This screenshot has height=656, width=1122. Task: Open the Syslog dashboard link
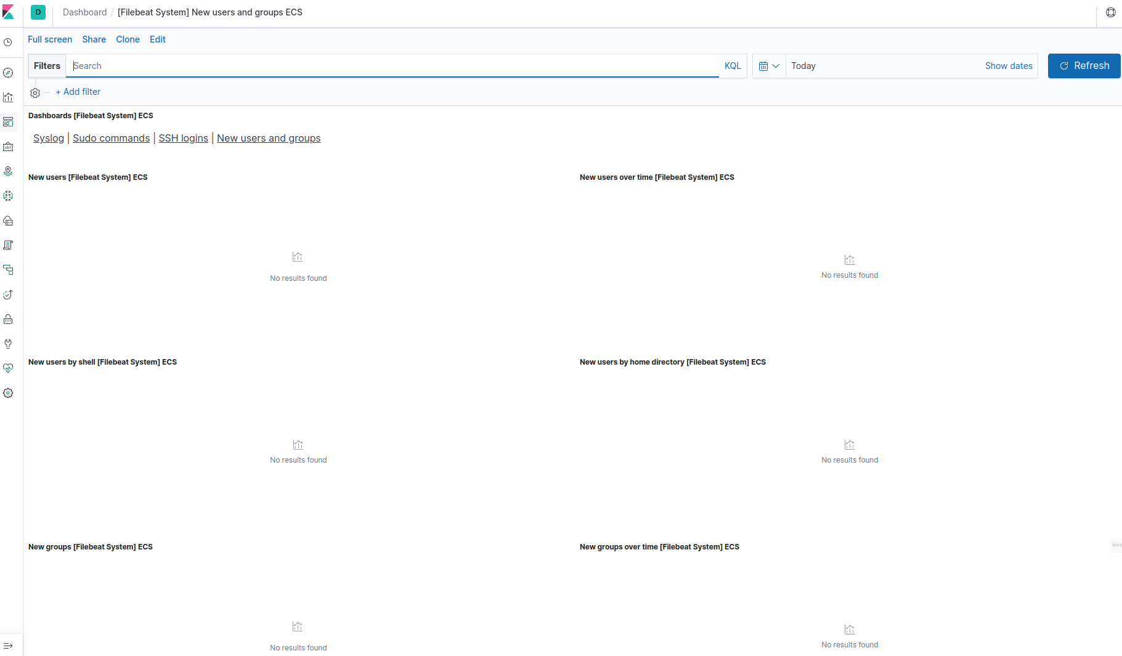click(x=49, y=138)
